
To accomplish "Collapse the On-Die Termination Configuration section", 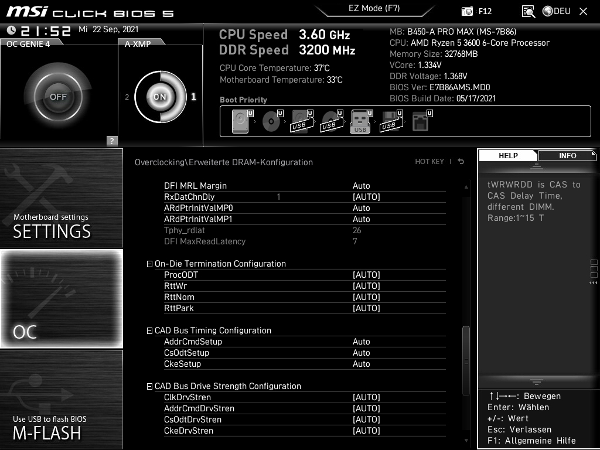I will point(149,264).
